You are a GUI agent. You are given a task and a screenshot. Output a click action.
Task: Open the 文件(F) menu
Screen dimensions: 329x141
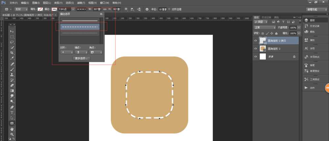13,3
